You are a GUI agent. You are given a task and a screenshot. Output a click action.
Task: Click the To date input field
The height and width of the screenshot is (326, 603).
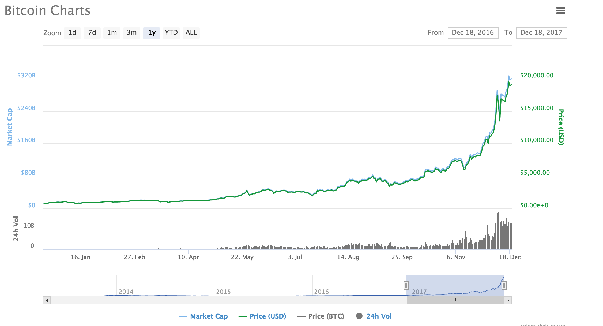[541, 33]
